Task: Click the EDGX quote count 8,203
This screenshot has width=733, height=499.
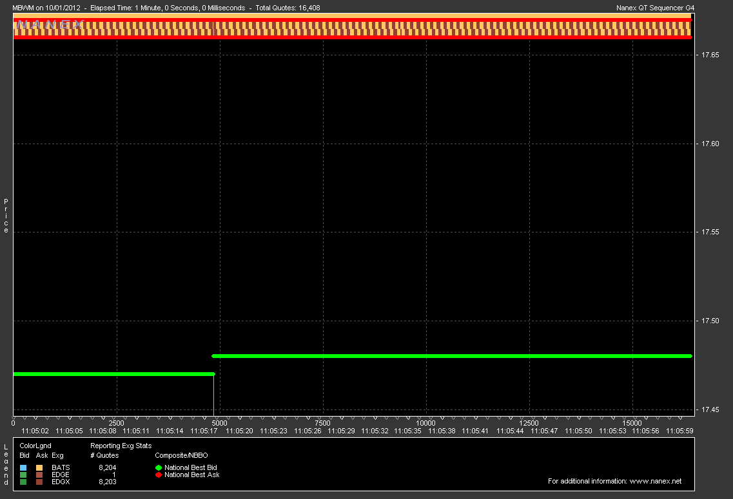Action: point(108,482)
